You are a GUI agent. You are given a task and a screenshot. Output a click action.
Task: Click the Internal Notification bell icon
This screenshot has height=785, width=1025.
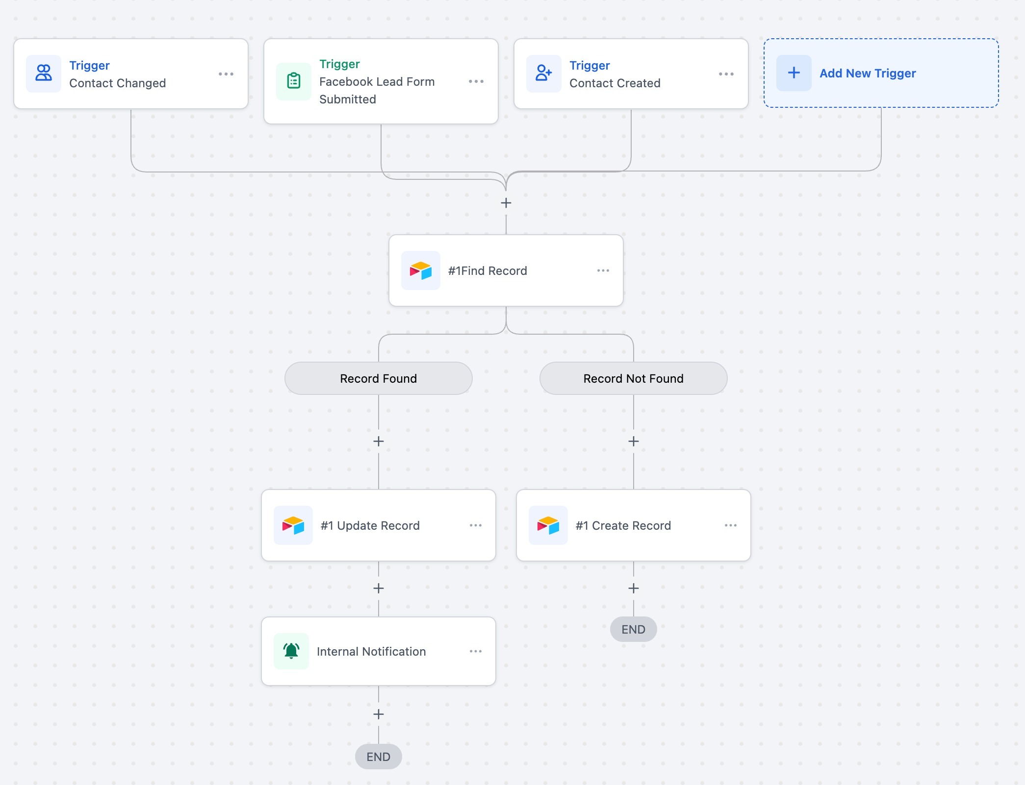tap(291, 651)
